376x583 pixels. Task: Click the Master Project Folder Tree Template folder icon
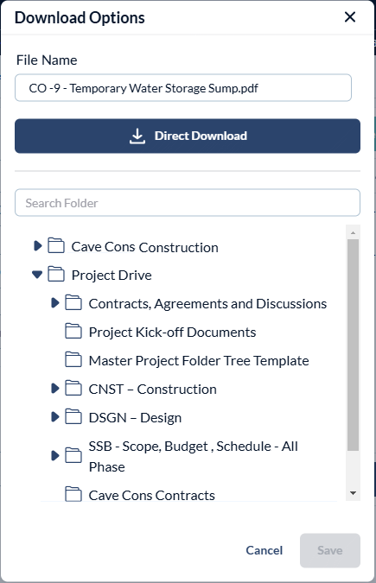(73, 359)
